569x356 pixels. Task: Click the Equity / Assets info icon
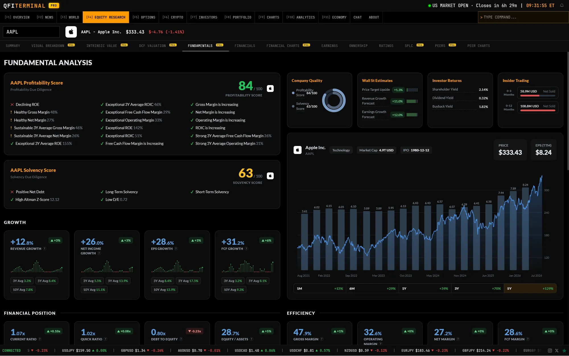tap(251, 339)
